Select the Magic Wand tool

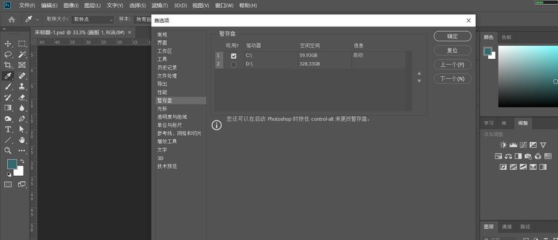pyautogui.click(x=22, y=55)
